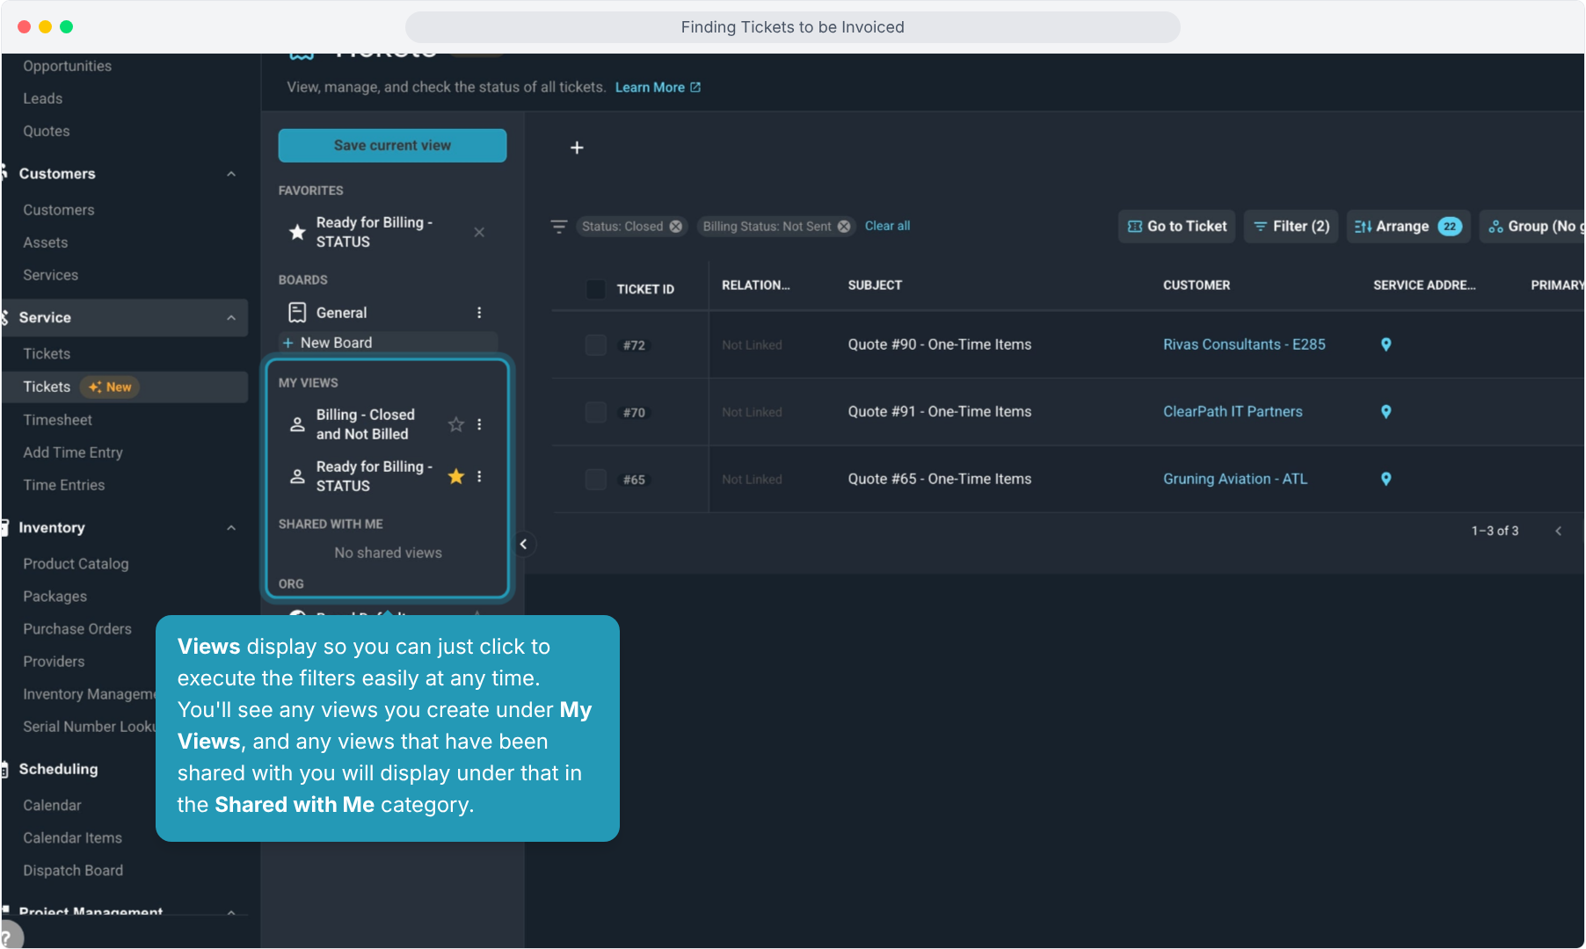1586x949 pixels.
Task: Click the Gruning Aviation - ATL customer link
Action: [1235, 479]
